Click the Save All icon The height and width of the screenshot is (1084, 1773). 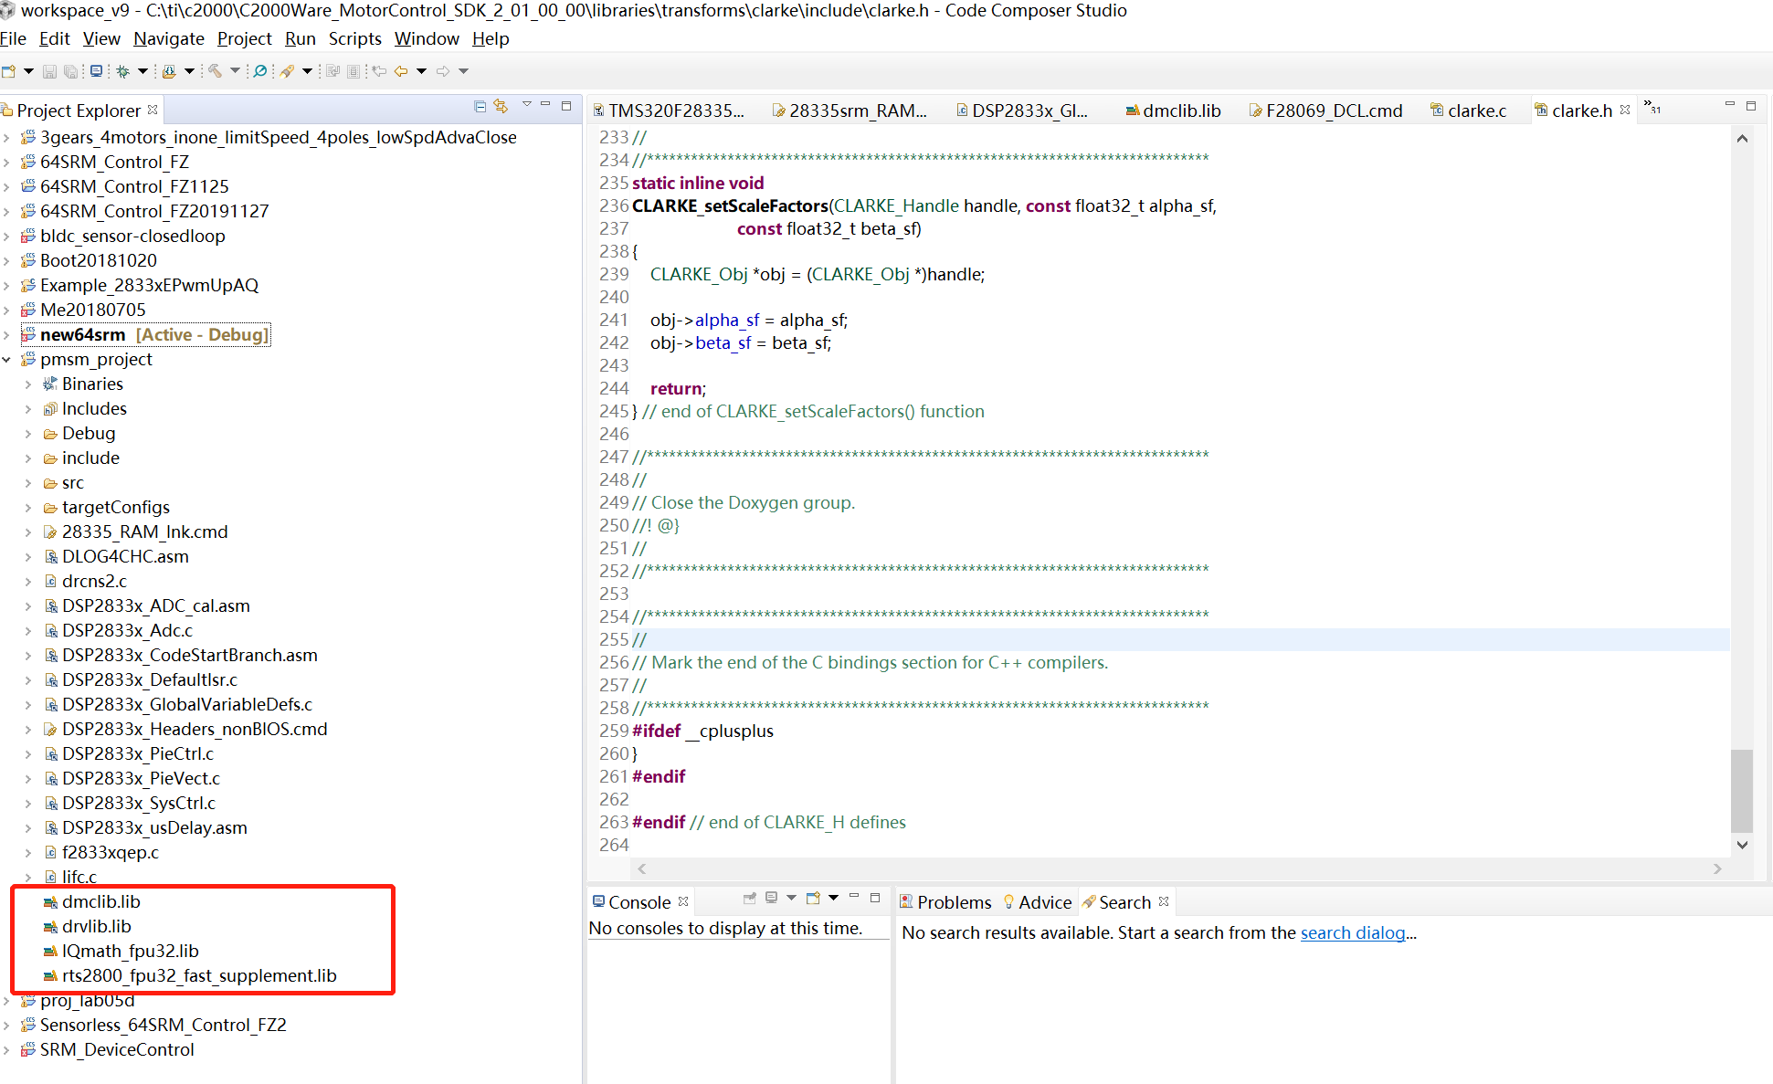70,71
